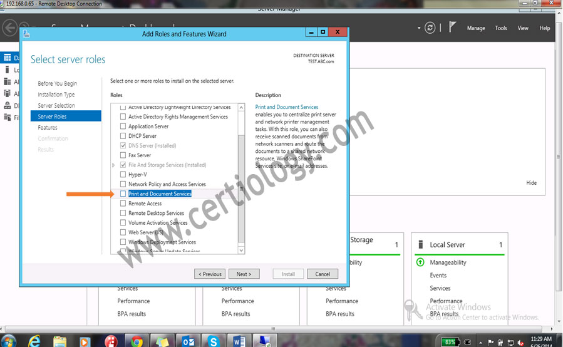
Task: Click roles list scroll-up arrow
Action: [x=241, y=107]
